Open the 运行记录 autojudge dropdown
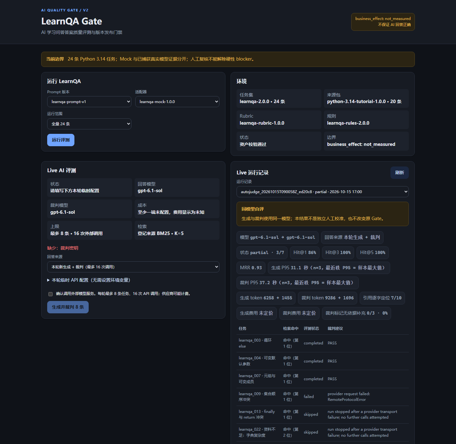Viewport: 456px width, 444px height. (x=322, y=192)
